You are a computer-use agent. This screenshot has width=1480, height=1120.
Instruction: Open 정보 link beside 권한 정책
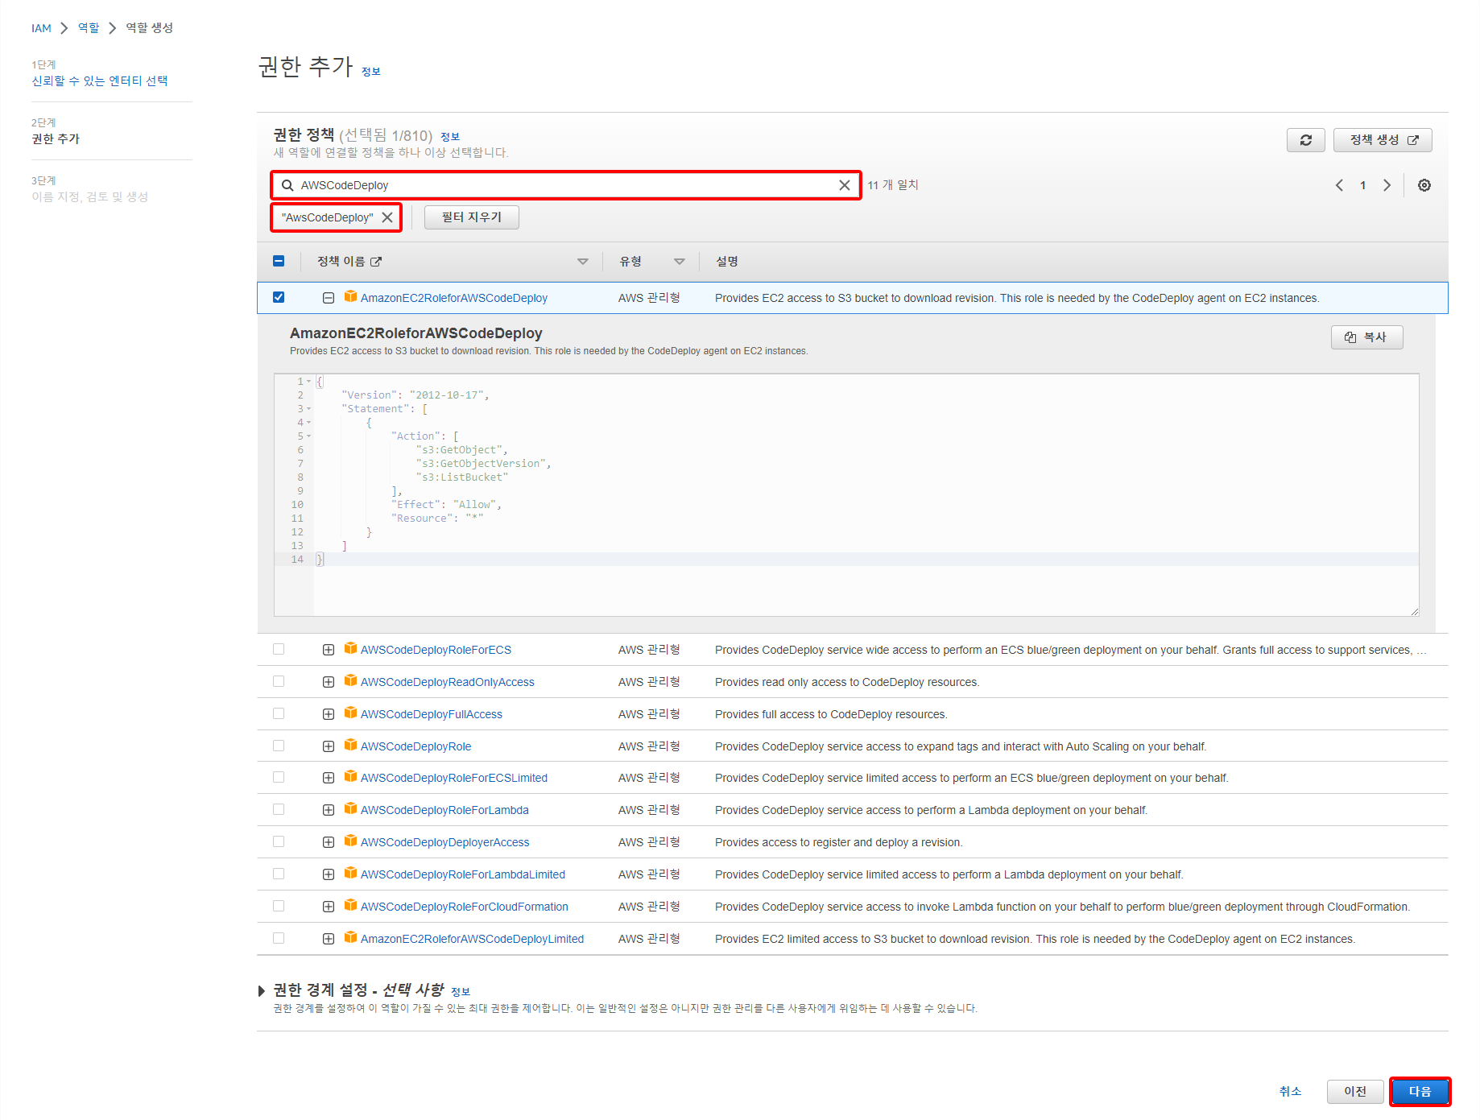pos(450,137)
